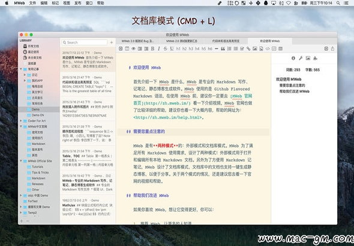Remove category with sidebar bottom minus
The width and height of the screenshot is (354, 246).
pos(28,221)
